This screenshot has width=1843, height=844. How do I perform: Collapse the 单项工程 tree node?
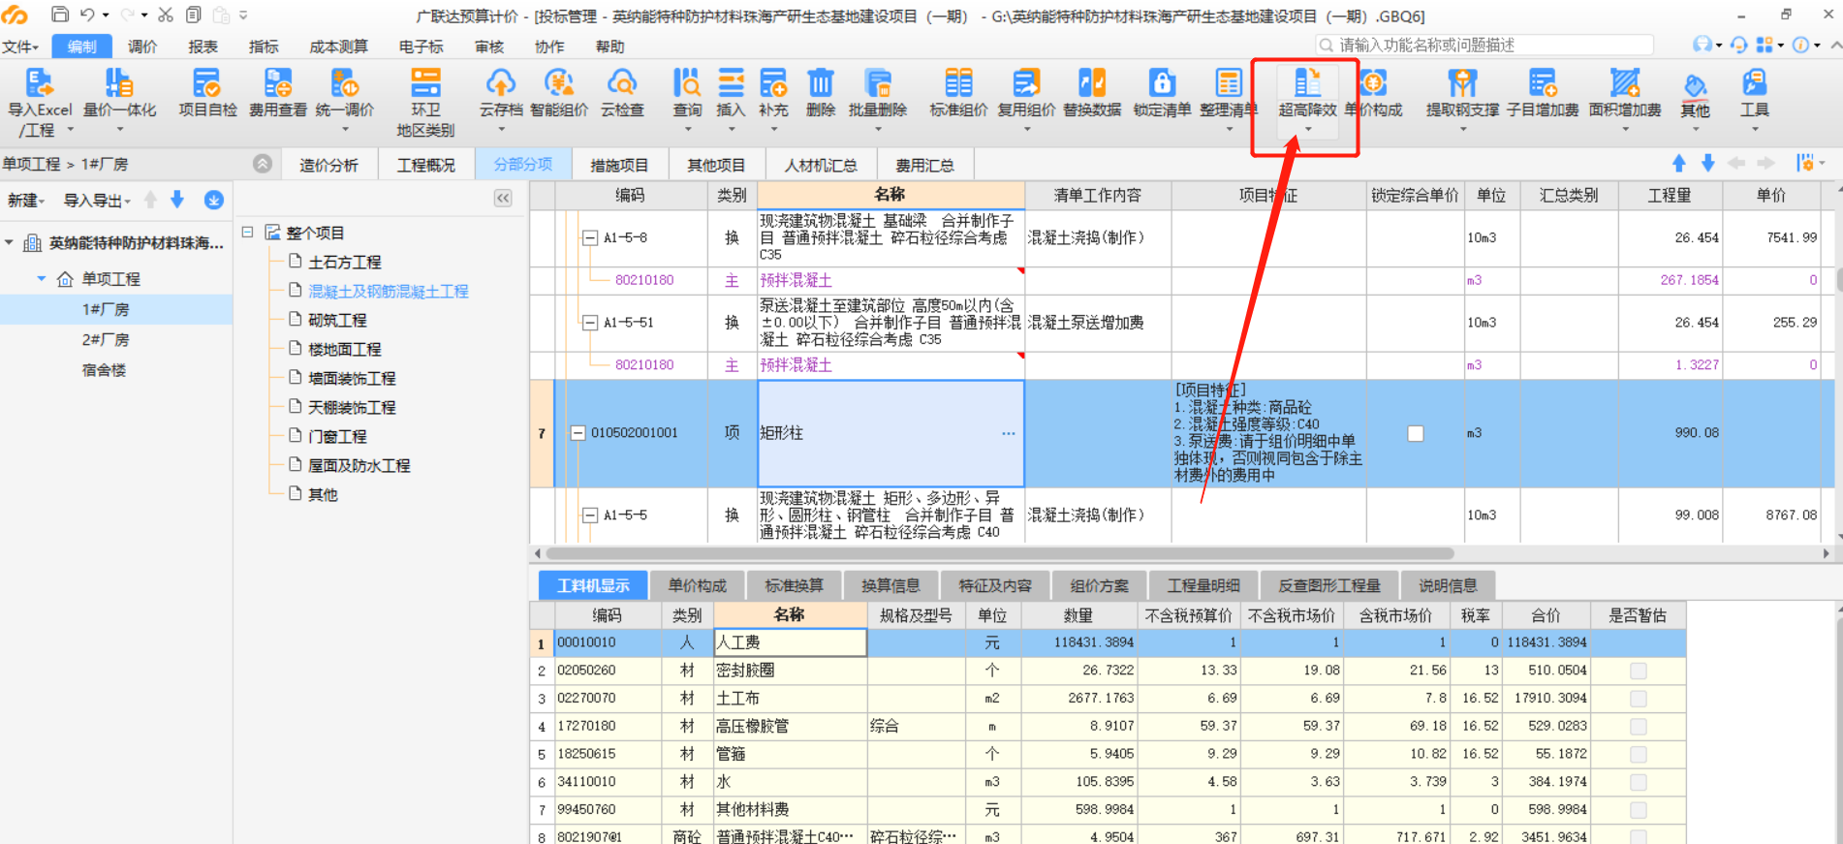(42, 279)
